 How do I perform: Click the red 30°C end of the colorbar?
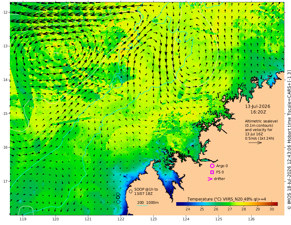point(275,204)
